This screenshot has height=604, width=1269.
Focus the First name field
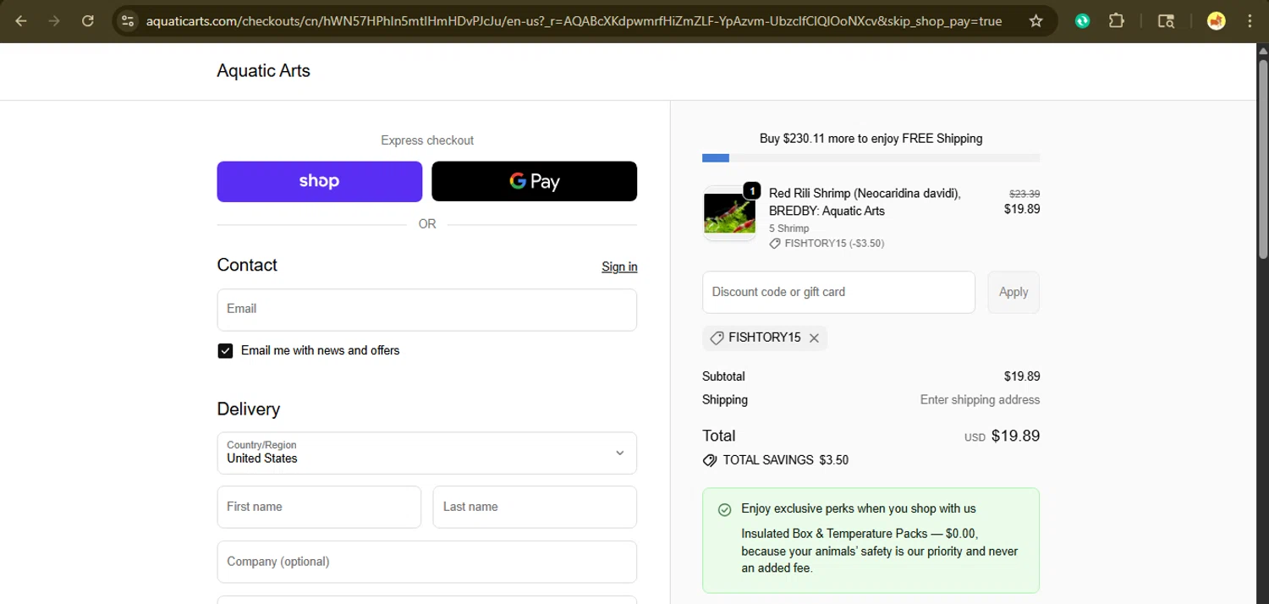pos(319,507)
